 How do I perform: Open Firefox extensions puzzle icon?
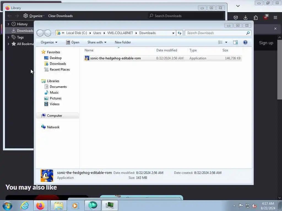[x=256, y=18]
